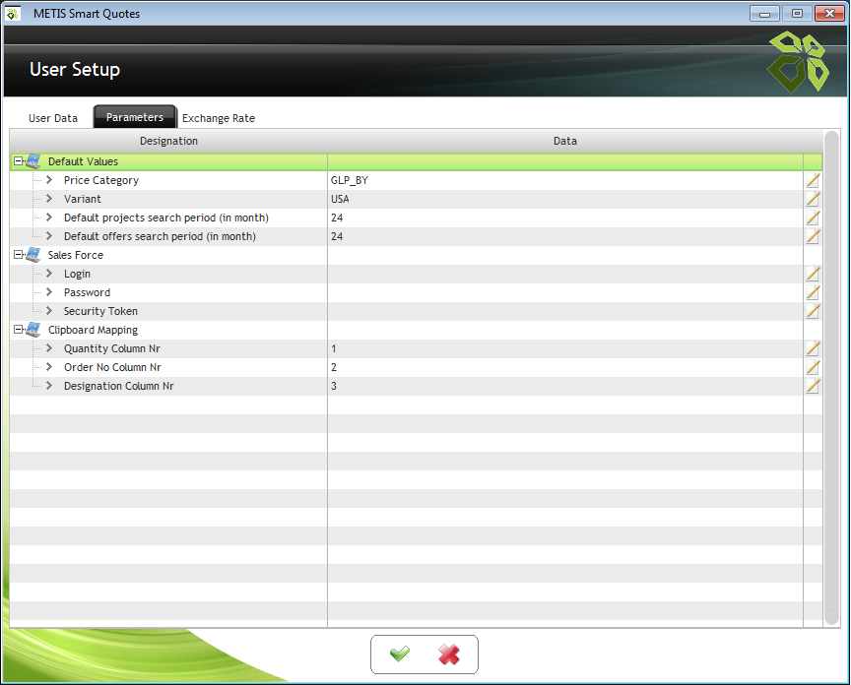Expand chevron beside Password
851x685 pixels.
[x=49, y=291]
